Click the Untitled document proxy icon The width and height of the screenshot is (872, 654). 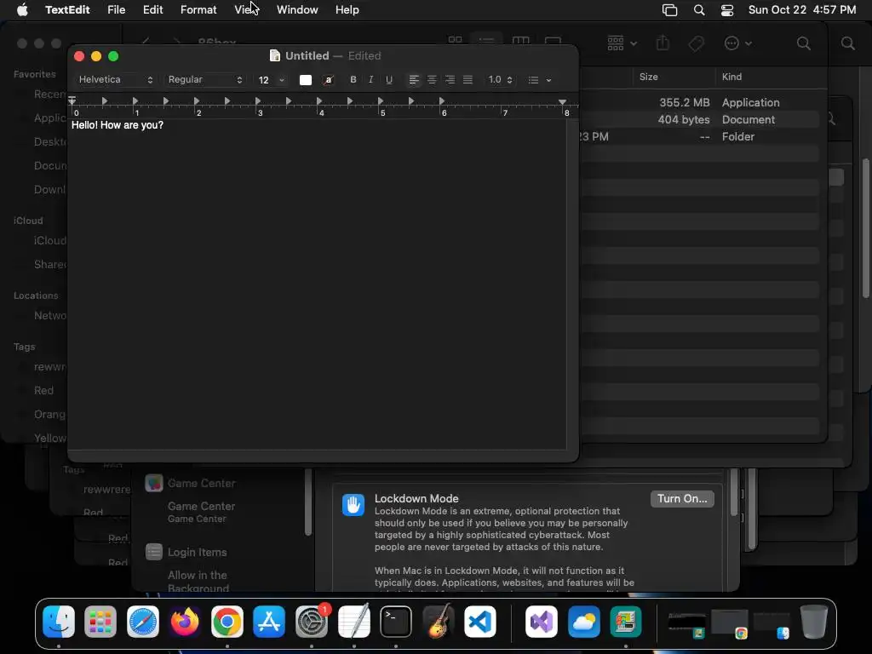pos(275,55)
